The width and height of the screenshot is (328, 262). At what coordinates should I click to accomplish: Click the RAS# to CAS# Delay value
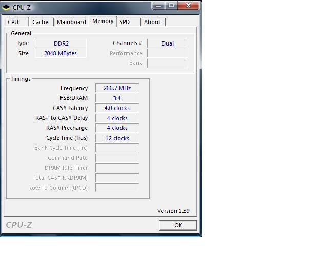(117, 118)
